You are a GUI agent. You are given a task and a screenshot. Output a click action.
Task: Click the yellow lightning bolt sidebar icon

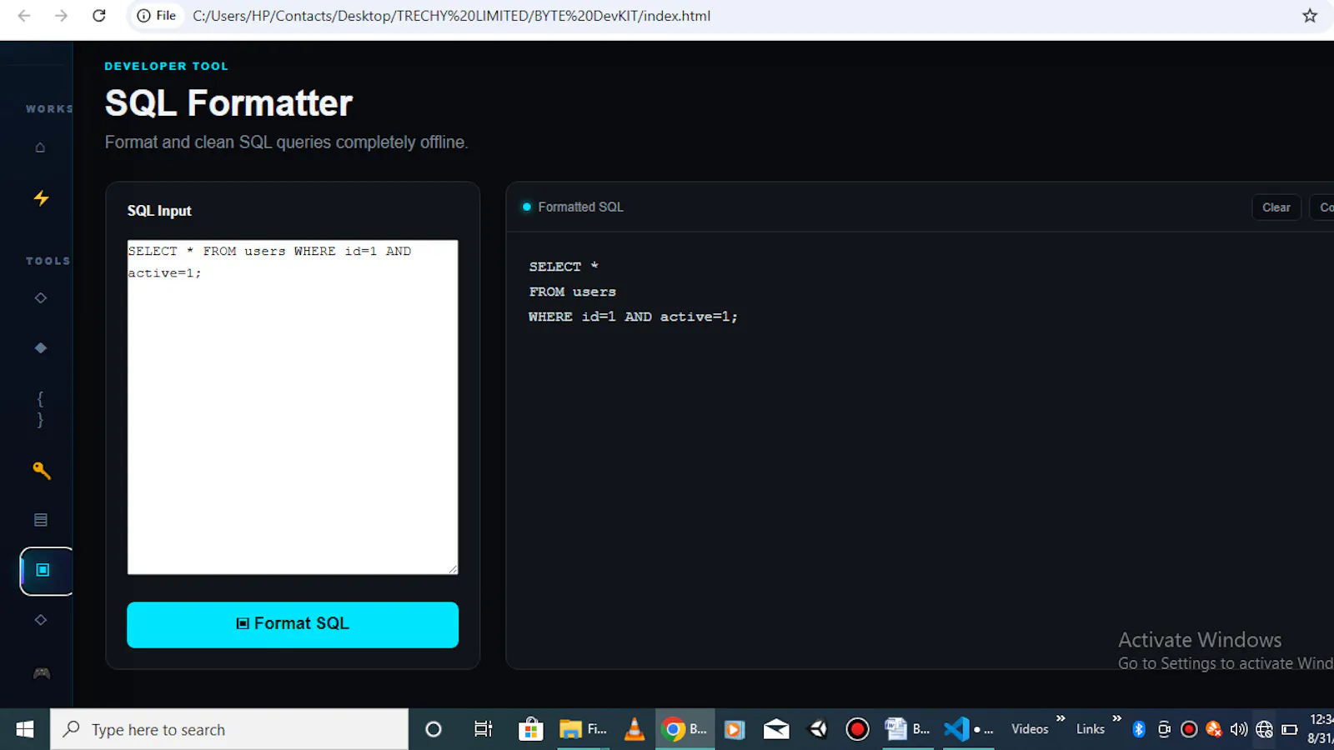(x=41, y=197)
